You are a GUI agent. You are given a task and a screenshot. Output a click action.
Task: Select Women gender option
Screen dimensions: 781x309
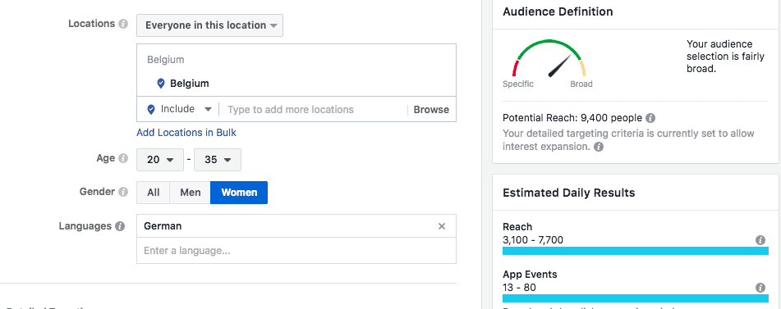pos(239,193)
